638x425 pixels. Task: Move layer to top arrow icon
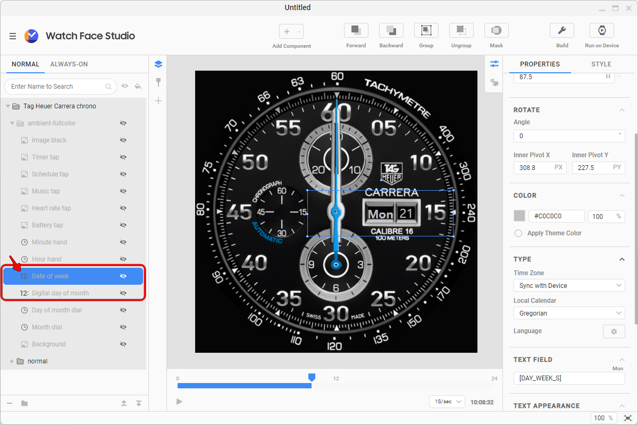click(x=124, y=403)
